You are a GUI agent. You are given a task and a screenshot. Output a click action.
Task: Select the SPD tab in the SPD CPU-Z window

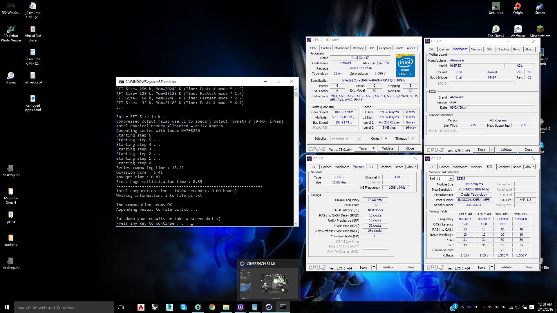click(x=489, y=167)
